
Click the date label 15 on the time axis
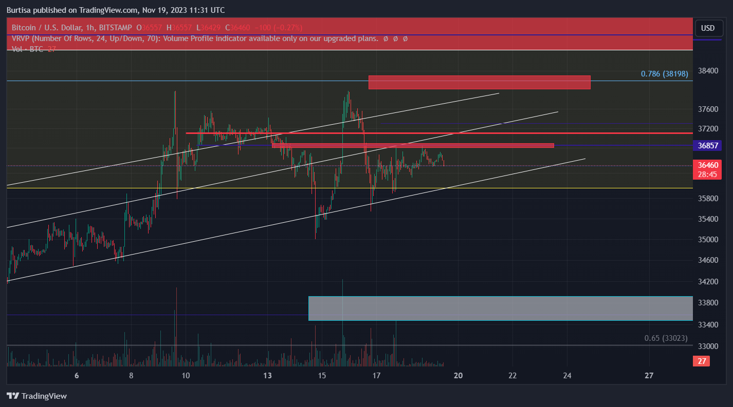[322, 376]
